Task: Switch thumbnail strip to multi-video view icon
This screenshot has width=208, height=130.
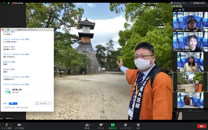Action: click(183, 10)
